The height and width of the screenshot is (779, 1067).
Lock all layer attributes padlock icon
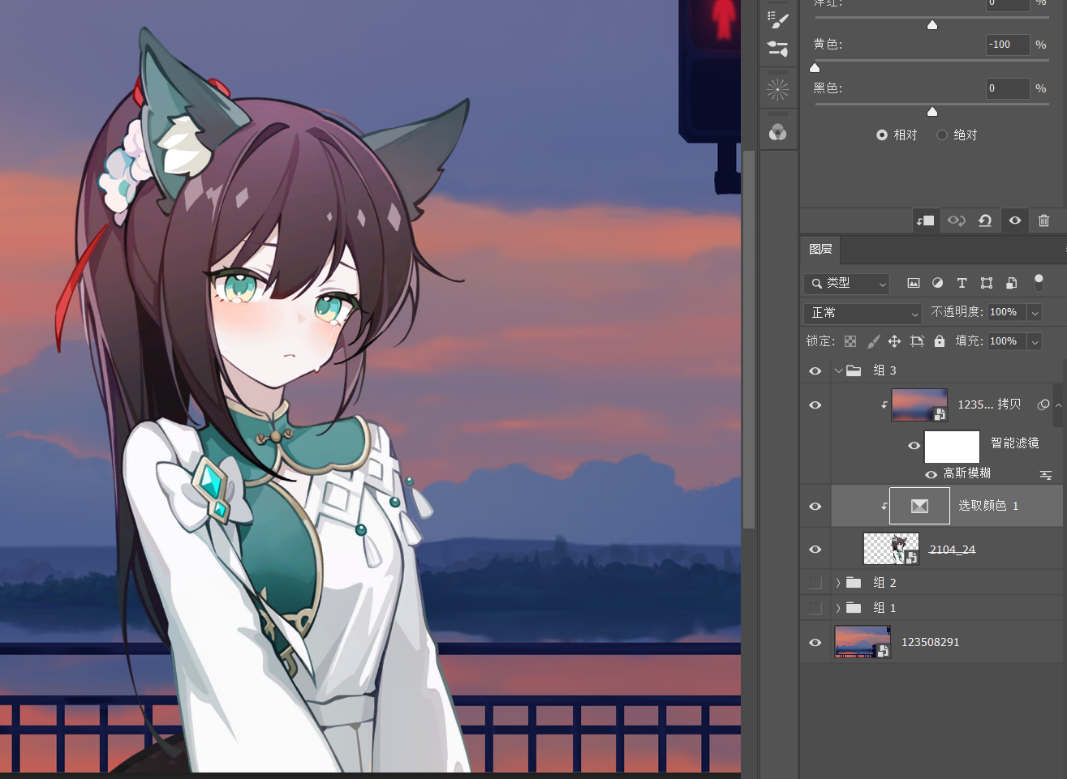click(x=940, y=341)
